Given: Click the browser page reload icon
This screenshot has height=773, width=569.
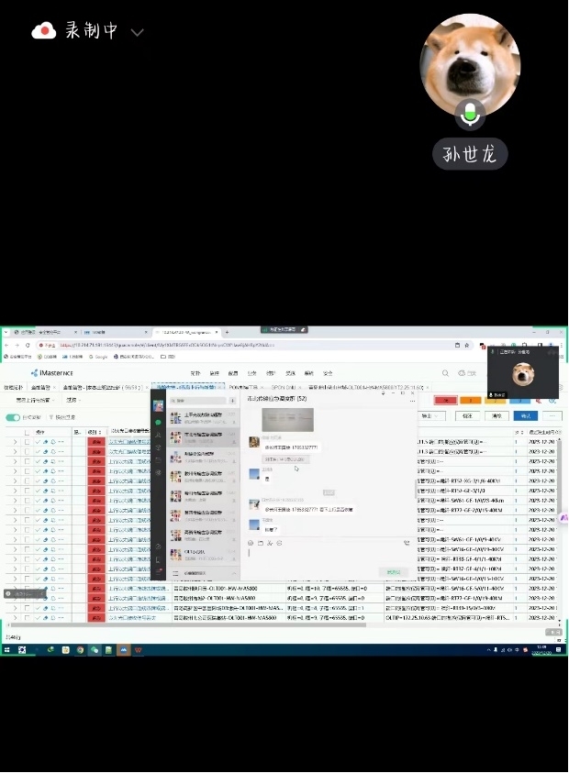Looking at the screenshot, I should tap(28, 345).
